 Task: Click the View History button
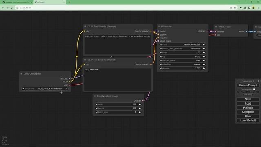click(248, 95)
